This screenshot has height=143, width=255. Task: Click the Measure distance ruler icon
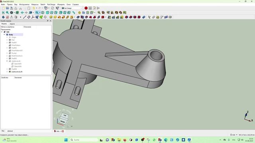(74, 12)
